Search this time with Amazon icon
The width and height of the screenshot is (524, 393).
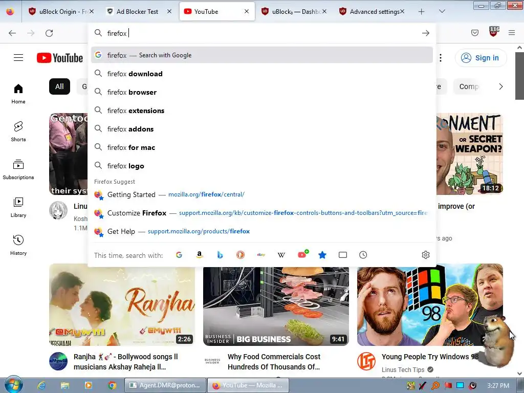(x=200, y=255)
